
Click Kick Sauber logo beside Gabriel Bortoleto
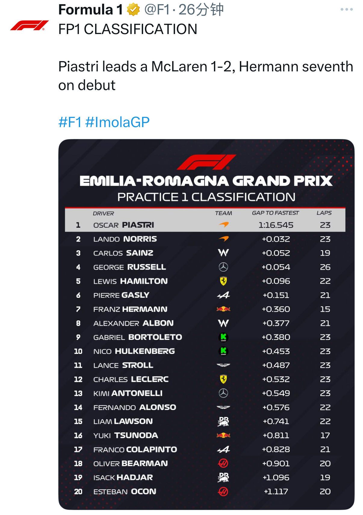[x=223, y=337]
